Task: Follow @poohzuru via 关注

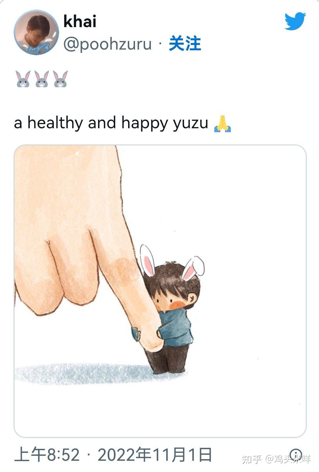Action: pos(185,44)
